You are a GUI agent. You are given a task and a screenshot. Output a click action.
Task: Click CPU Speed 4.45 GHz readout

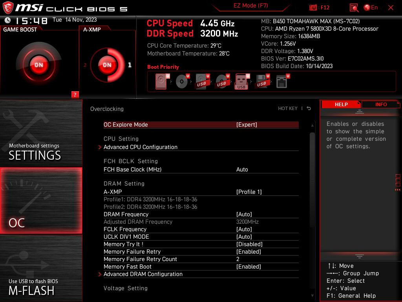coord(190,23)
